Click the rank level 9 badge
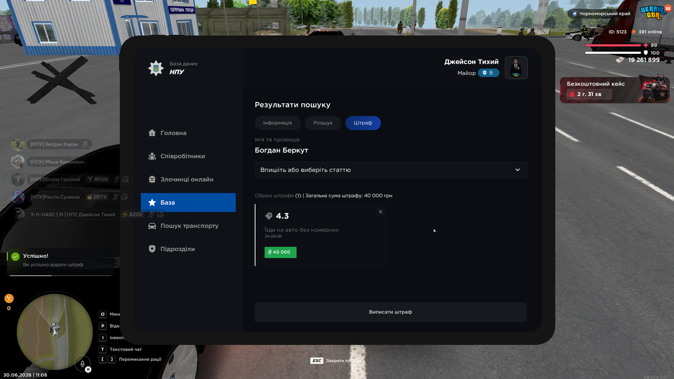This screenshot has width=674, height=379. (489, 73)
